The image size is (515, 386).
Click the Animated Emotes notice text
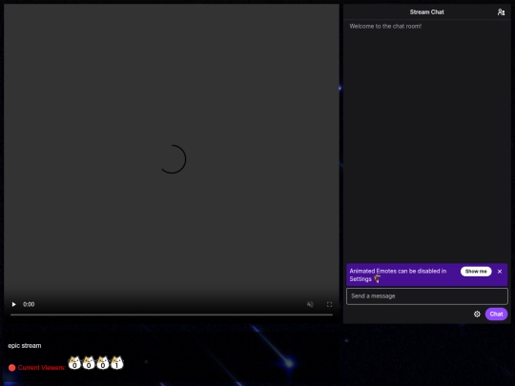[x=398, y=275]
